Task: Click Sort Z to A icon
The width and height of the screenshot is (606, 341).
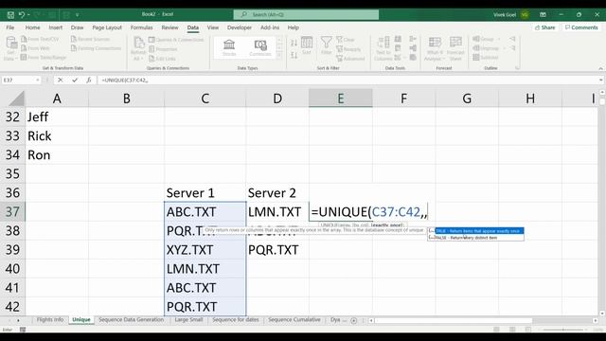Action: 294,55
